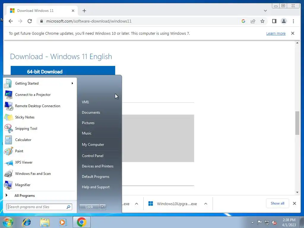
Task: Open Chrome three-dot menu
Action: tap(293, 21)
